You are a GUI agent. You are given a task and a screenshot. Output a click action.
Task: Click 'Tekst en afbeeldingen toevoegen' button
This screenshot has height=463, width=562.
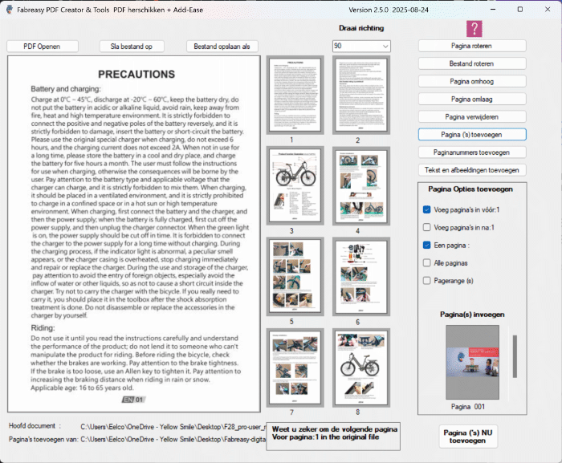click(x=472, y=170)
